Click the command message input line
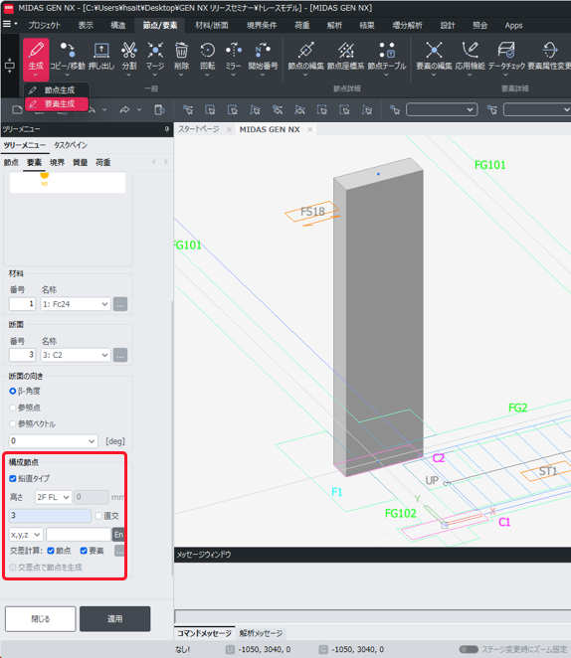The width and height of the screenshot is (571, 658). pyautogui.click(x=372, y=617)
